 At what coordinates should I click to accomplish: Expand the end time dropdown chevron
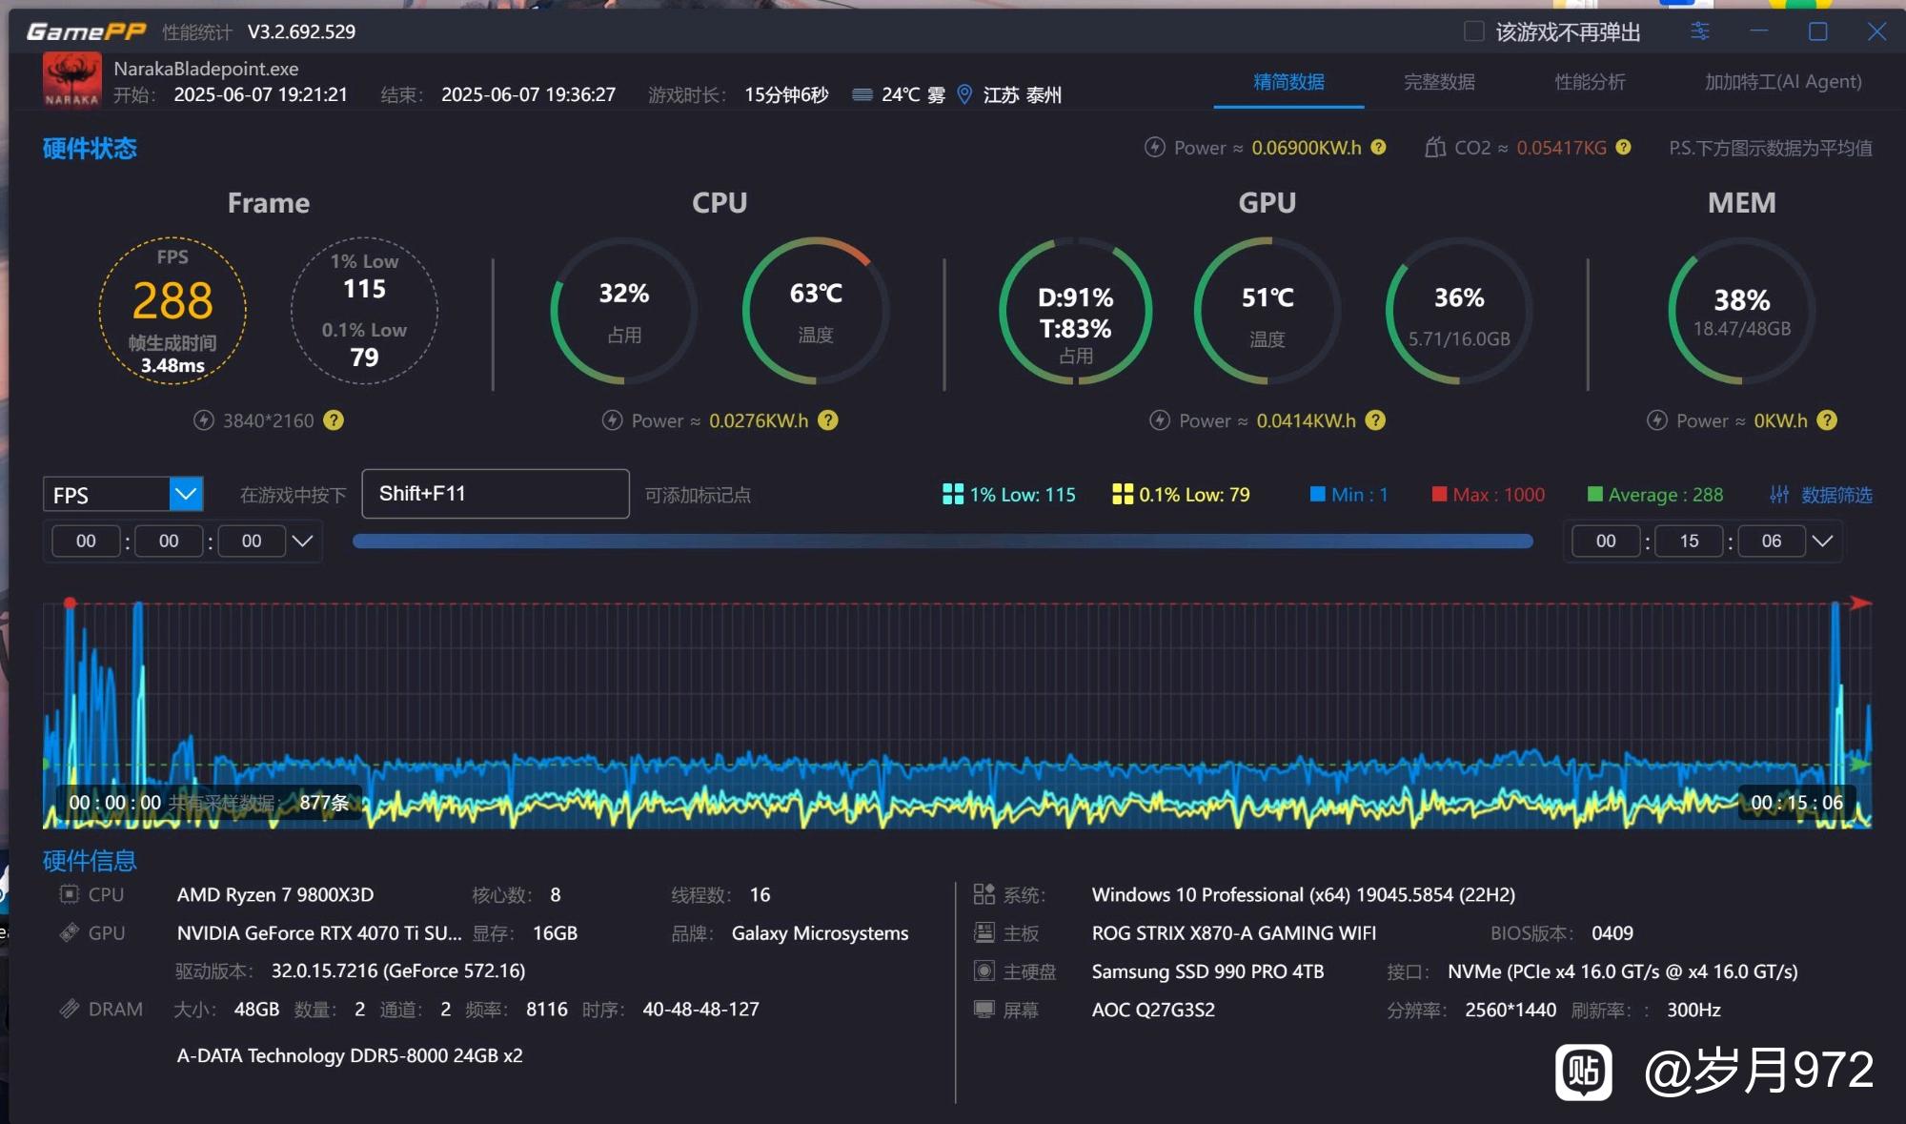1822,541
